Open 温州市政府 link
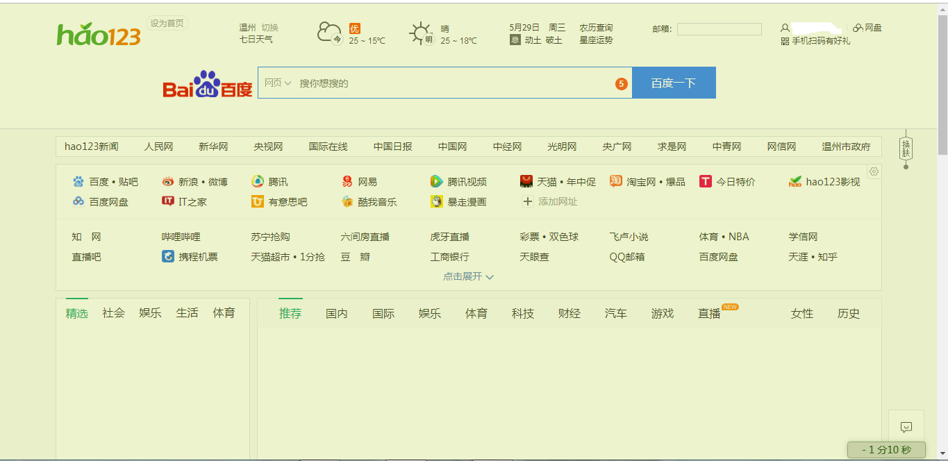The width and height of the screenshot is (948, 461). pos(846,146)
